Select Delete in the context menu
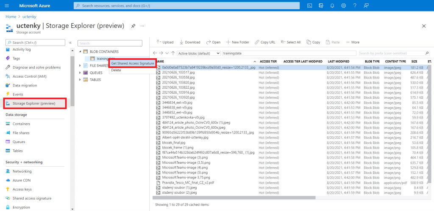 pos(116,70)
